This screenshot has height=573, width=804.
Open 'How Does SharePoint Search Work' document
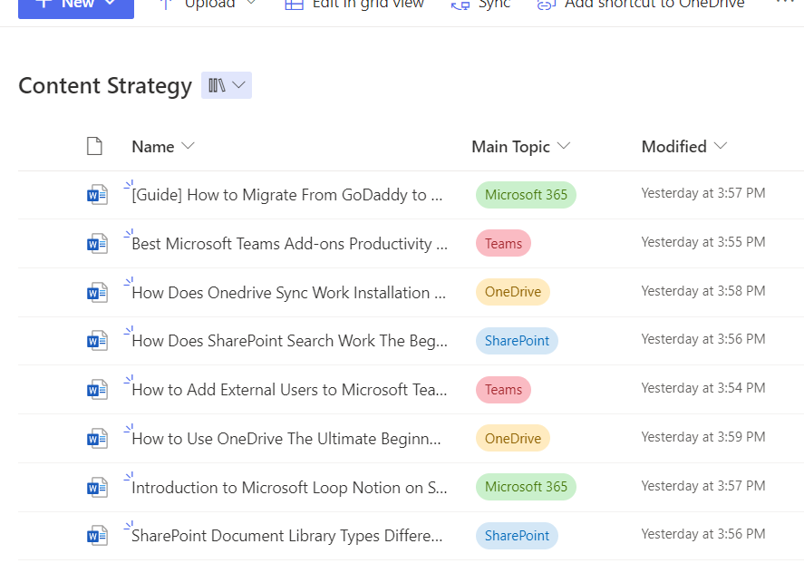[x=290, y=341]
